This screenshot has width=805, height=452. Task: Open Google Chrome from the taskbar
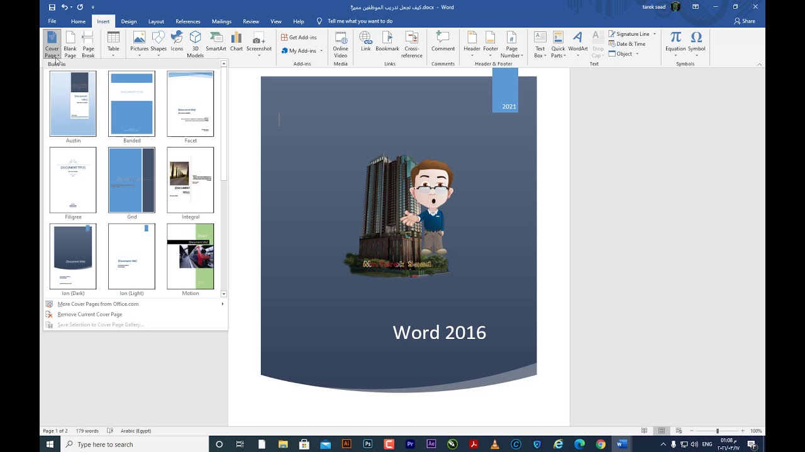(x=601, y=444)
